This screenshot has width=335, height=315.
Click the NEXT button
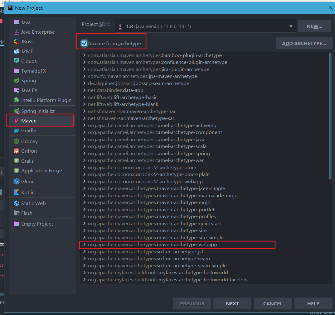coord(232,303)
